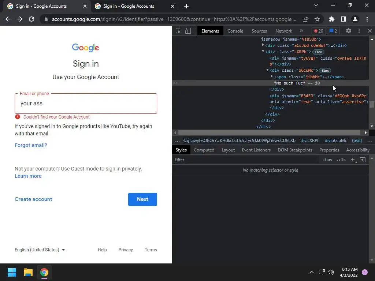Screen dimensions: 375x281
Task: Toggle the .cls element classes button
Action: click(341, 160)
